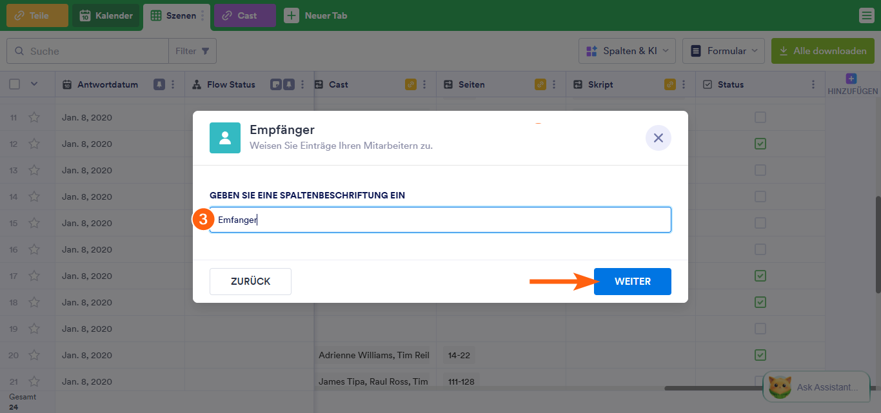Tick the select-all rows checkbox
The height and width of the screenshot is (413, 881).
(15, 84)
